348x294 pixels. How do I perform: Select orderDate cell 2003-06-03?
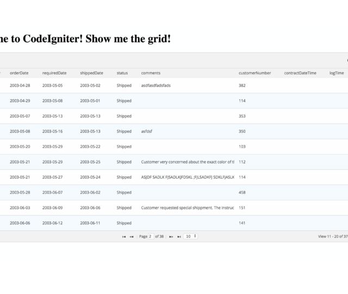tap(20, 208)
